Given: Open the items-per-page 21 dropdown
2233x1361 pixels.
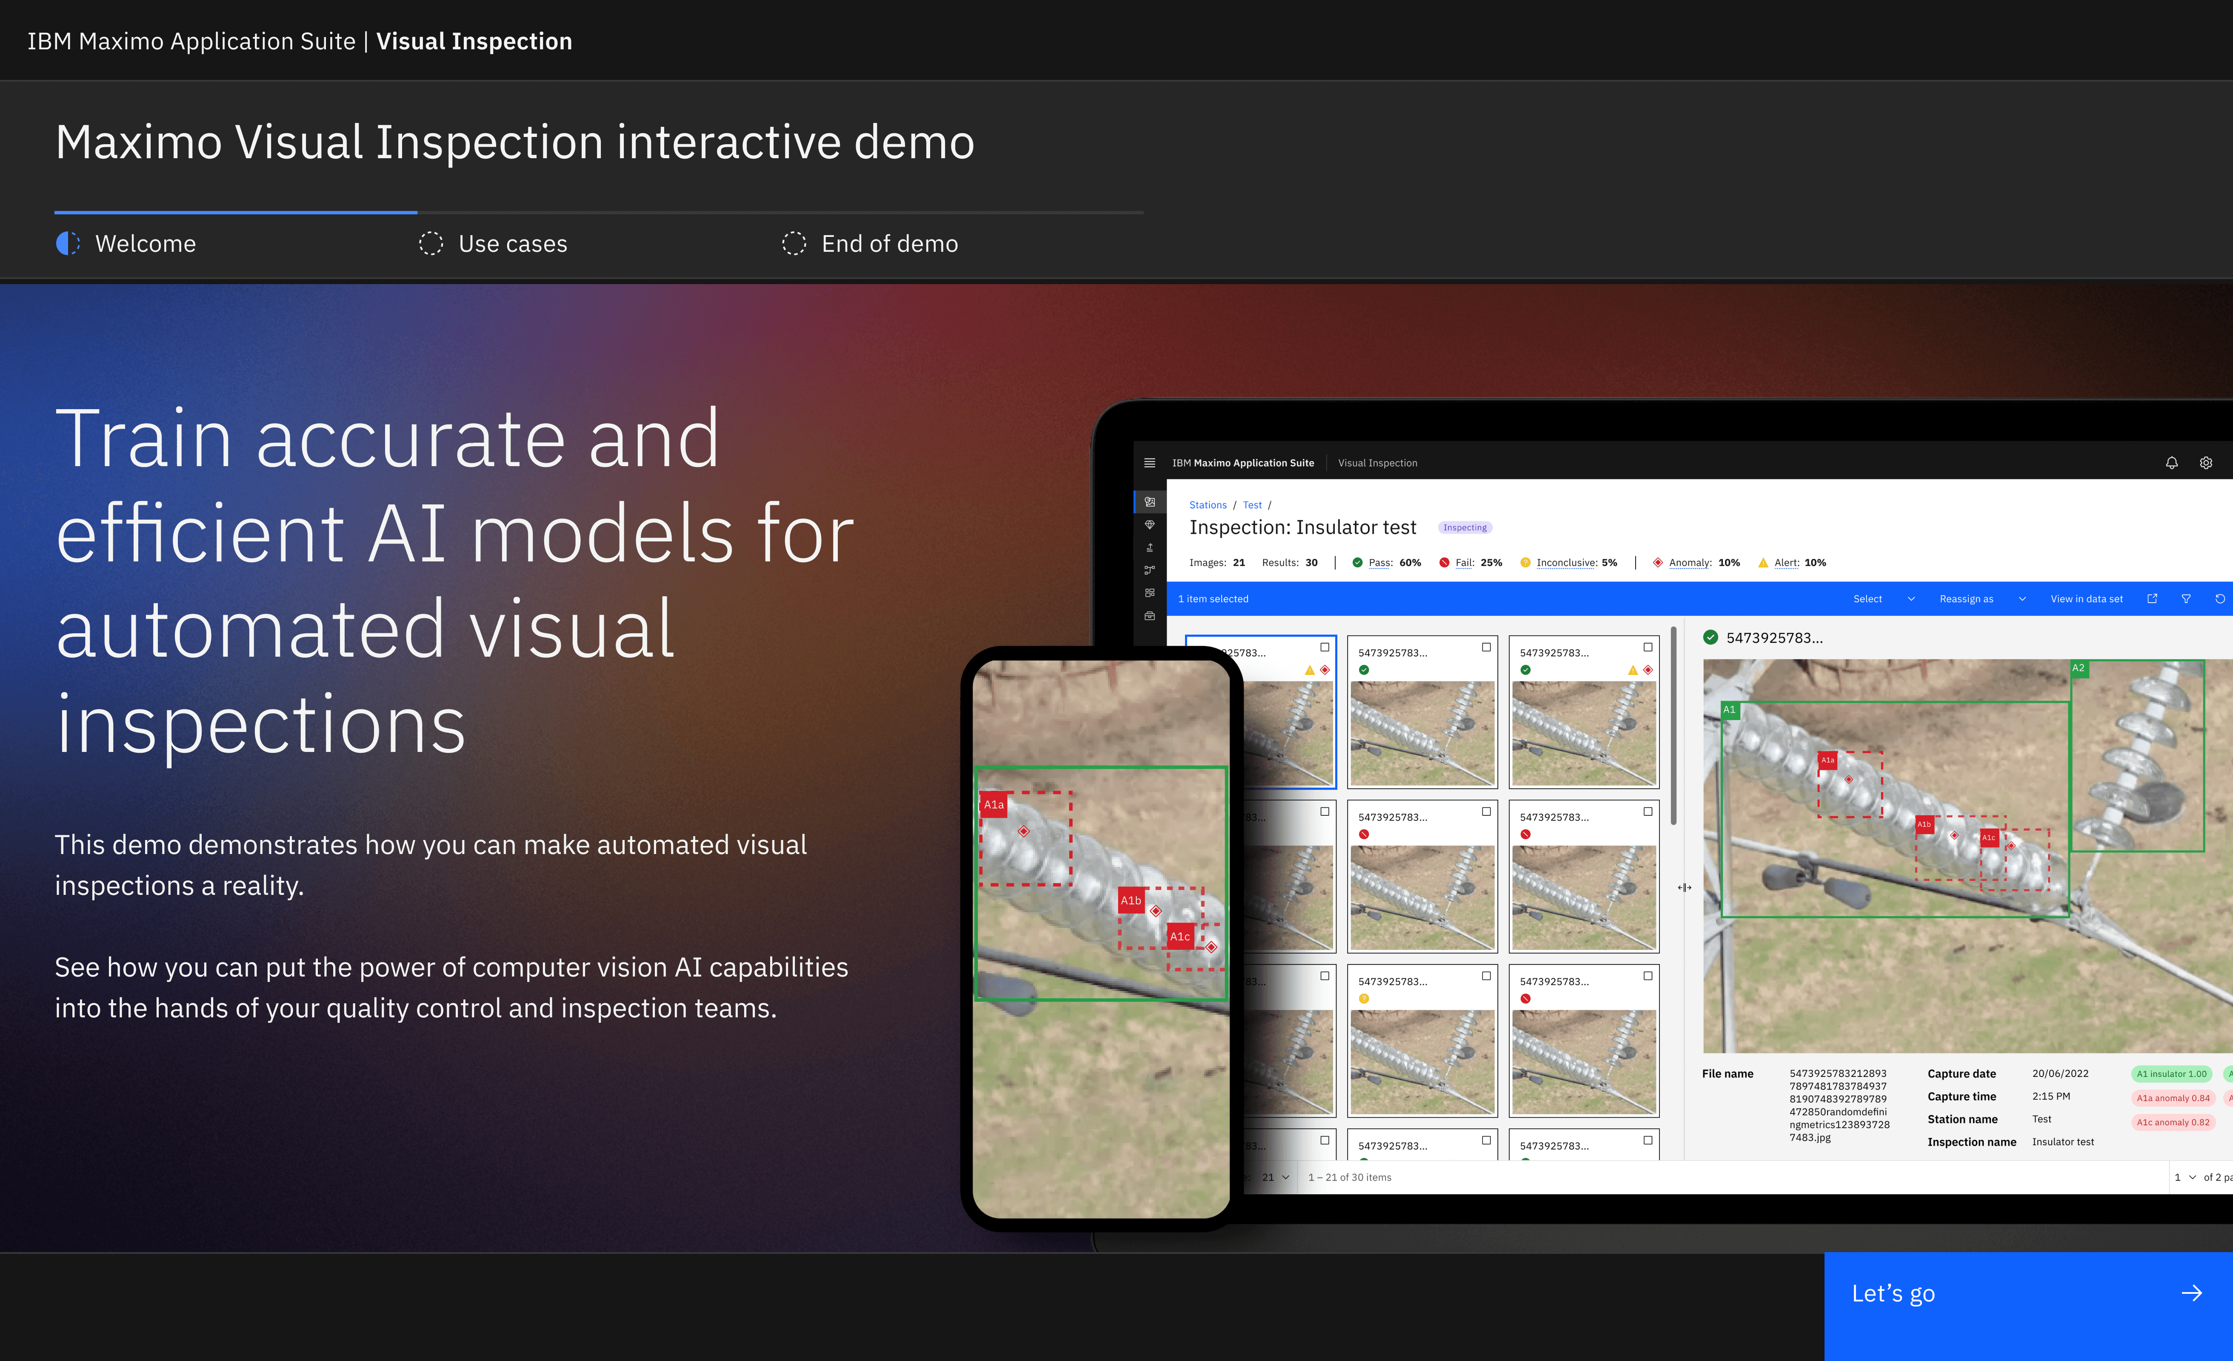Looking at the screenshot, I should (1275, 1177).
